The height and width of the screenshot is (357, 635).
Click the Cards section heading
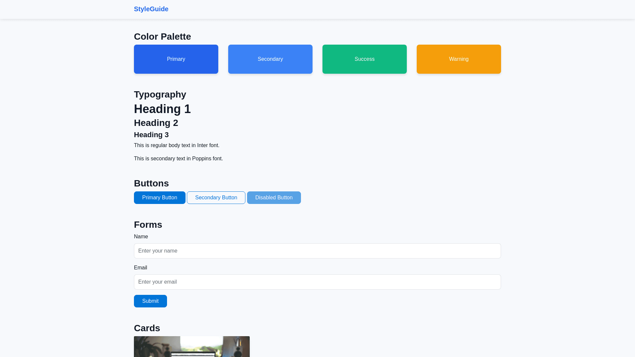click(x=147, y=328)
